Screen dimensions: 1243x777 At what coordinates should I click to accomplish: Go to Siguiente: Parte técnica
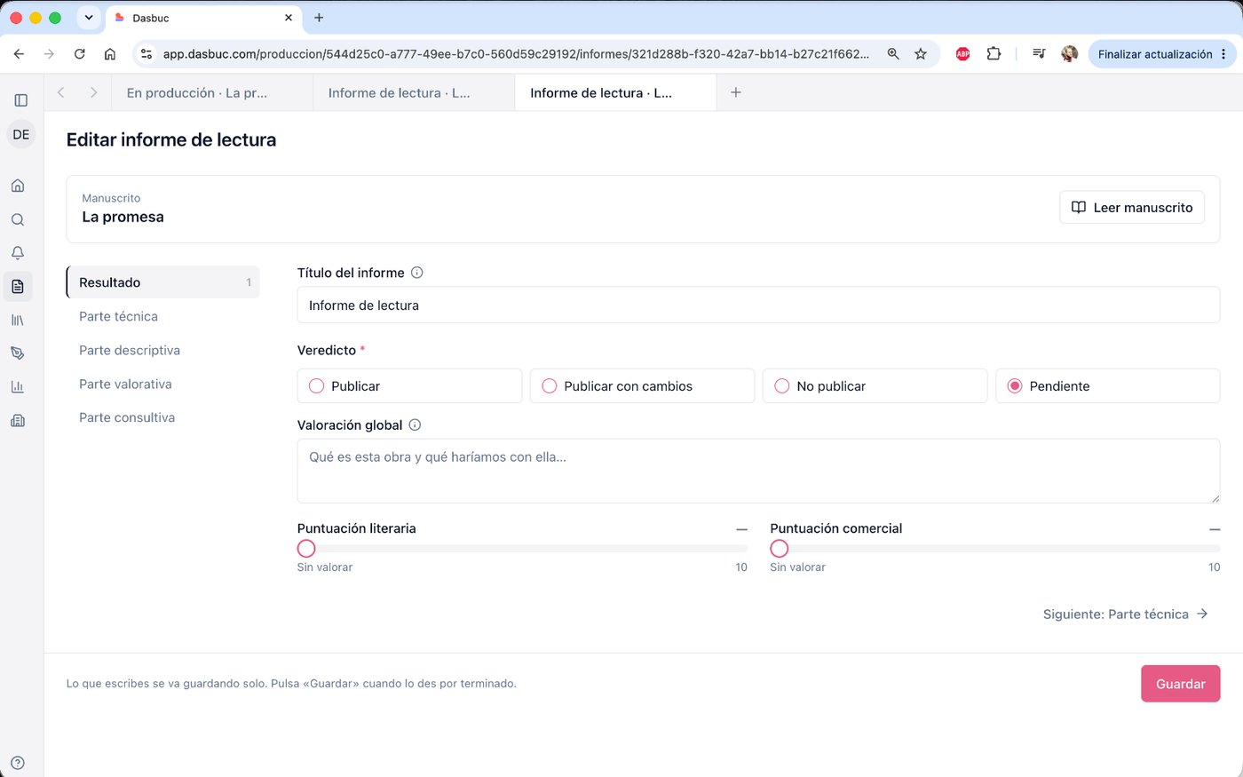coord(1125,614)
